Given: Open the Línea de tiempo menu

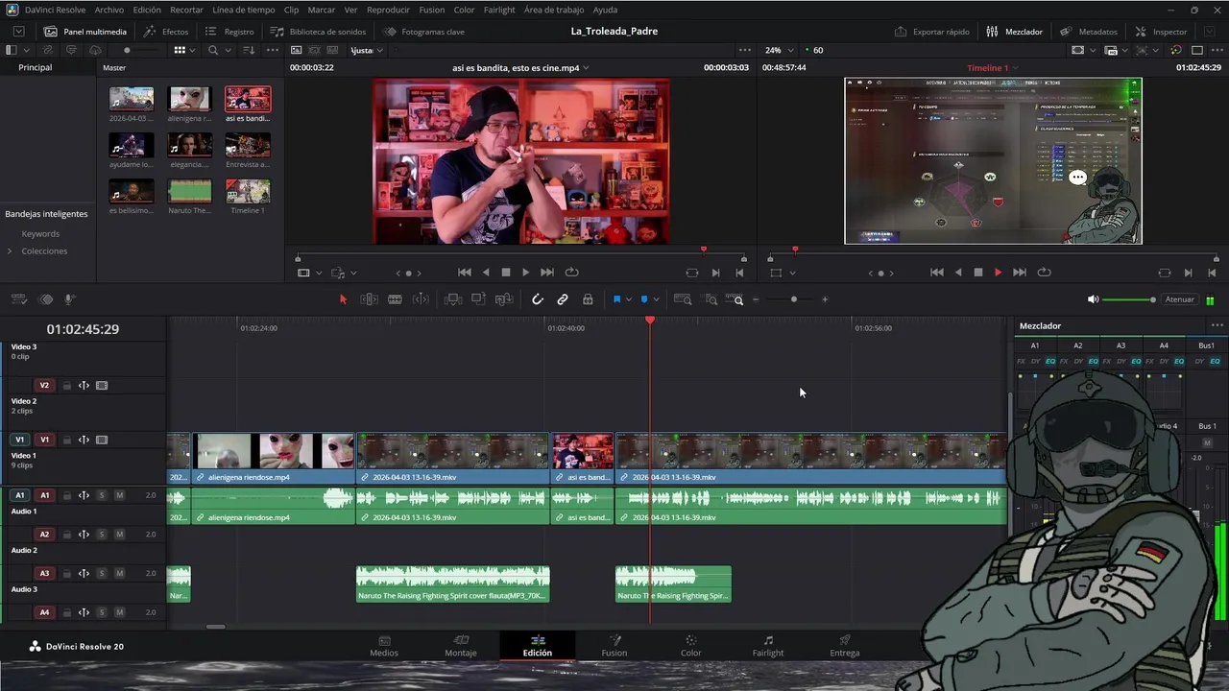Looking at the screenshot, I should [x=243, y=10].
